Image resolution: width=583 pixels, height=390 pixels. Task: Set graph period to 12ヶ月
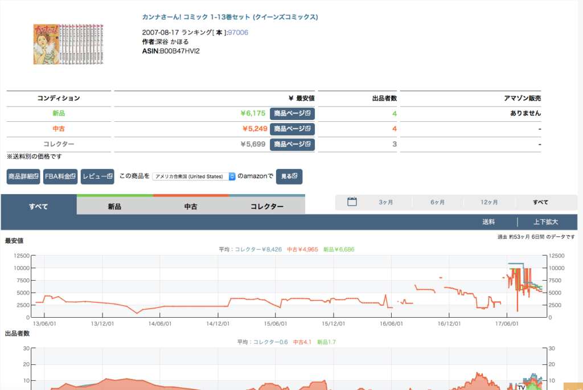coord(489,202)
